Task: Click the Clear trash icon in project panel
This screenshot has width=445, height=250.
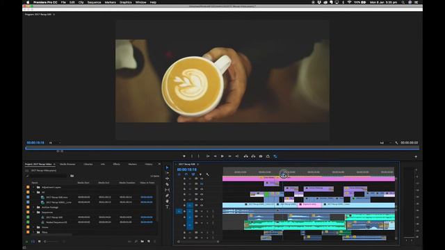Action: point(154,242)
